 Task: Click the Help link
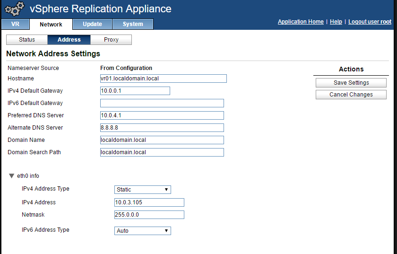point(336,22)
